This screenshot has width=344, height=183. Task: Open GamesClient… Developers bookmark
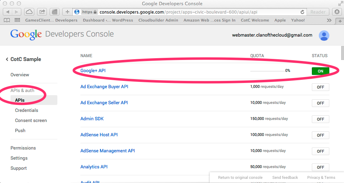(x=51, y=20)
